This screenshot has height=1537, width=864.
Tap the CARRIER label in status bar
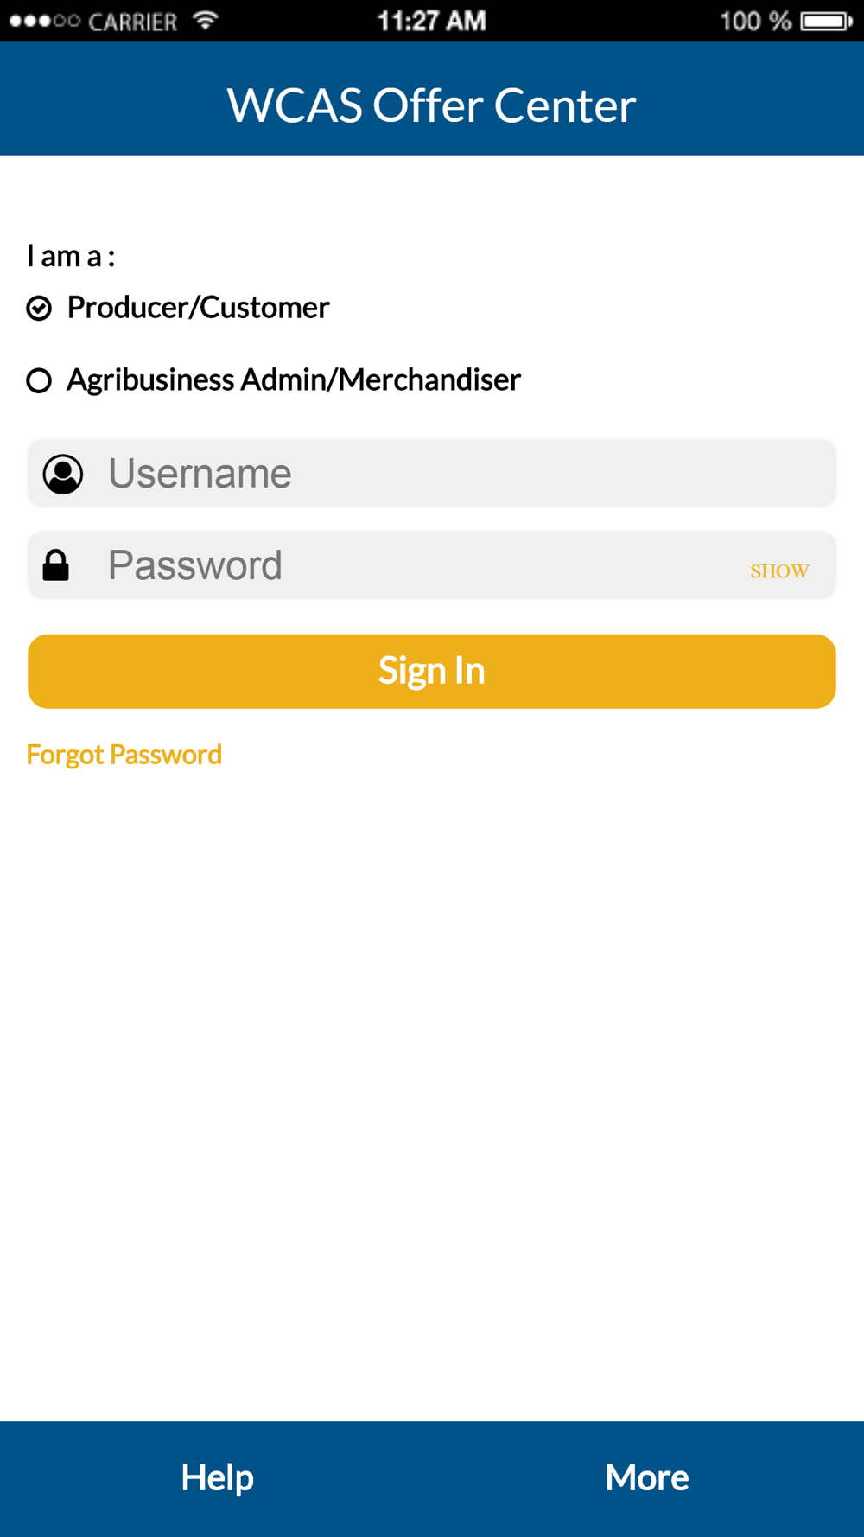tap(133, 22)
